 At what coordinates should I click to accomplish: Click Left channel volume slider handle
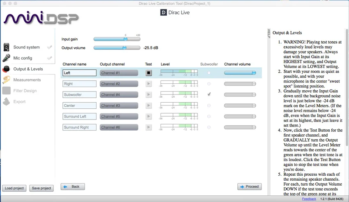254,73
